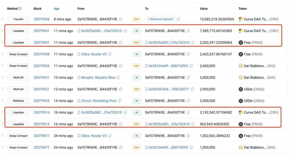Click the USDe token icon in Withdraw row
Screen dimensions: 290x157
tap(241, 101)
